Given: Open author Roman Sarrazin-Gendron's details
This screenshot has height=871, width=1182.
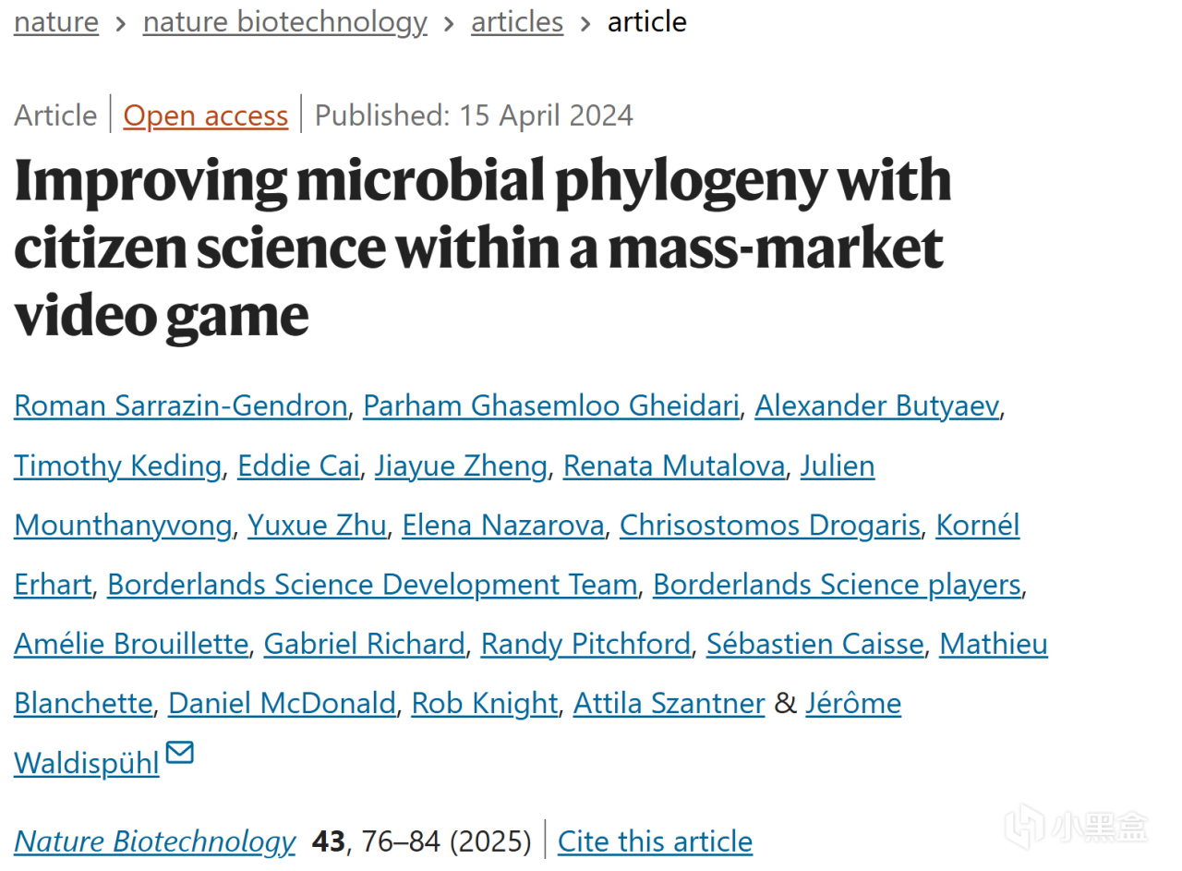Looking at the screenshot, I should tap(180, 405).
